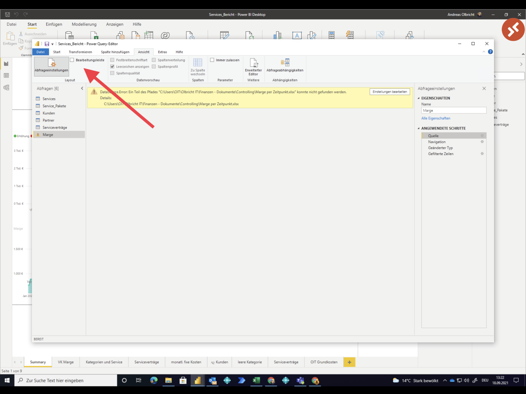This screenshot has height=394, width=526.
Task: Collapse the EIGENSCHAFTEN section
Action: click(x=419, y=98)
